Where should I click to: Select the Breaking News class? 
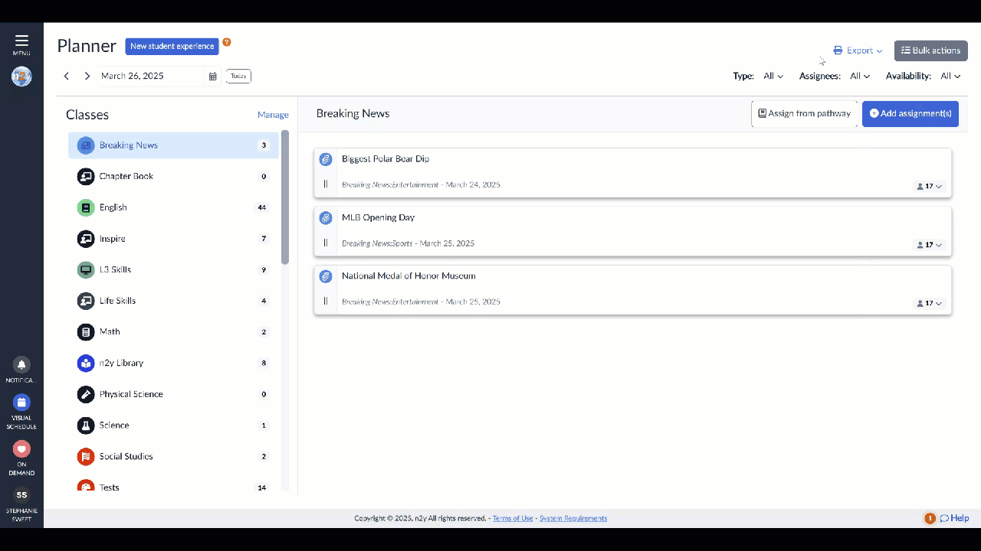173,145
